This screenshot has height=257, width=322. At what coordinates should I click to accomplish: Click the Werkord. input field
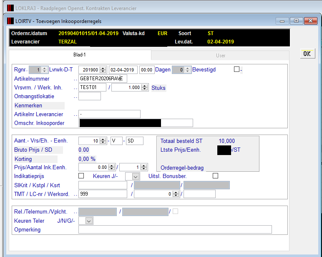pos(199,194)
